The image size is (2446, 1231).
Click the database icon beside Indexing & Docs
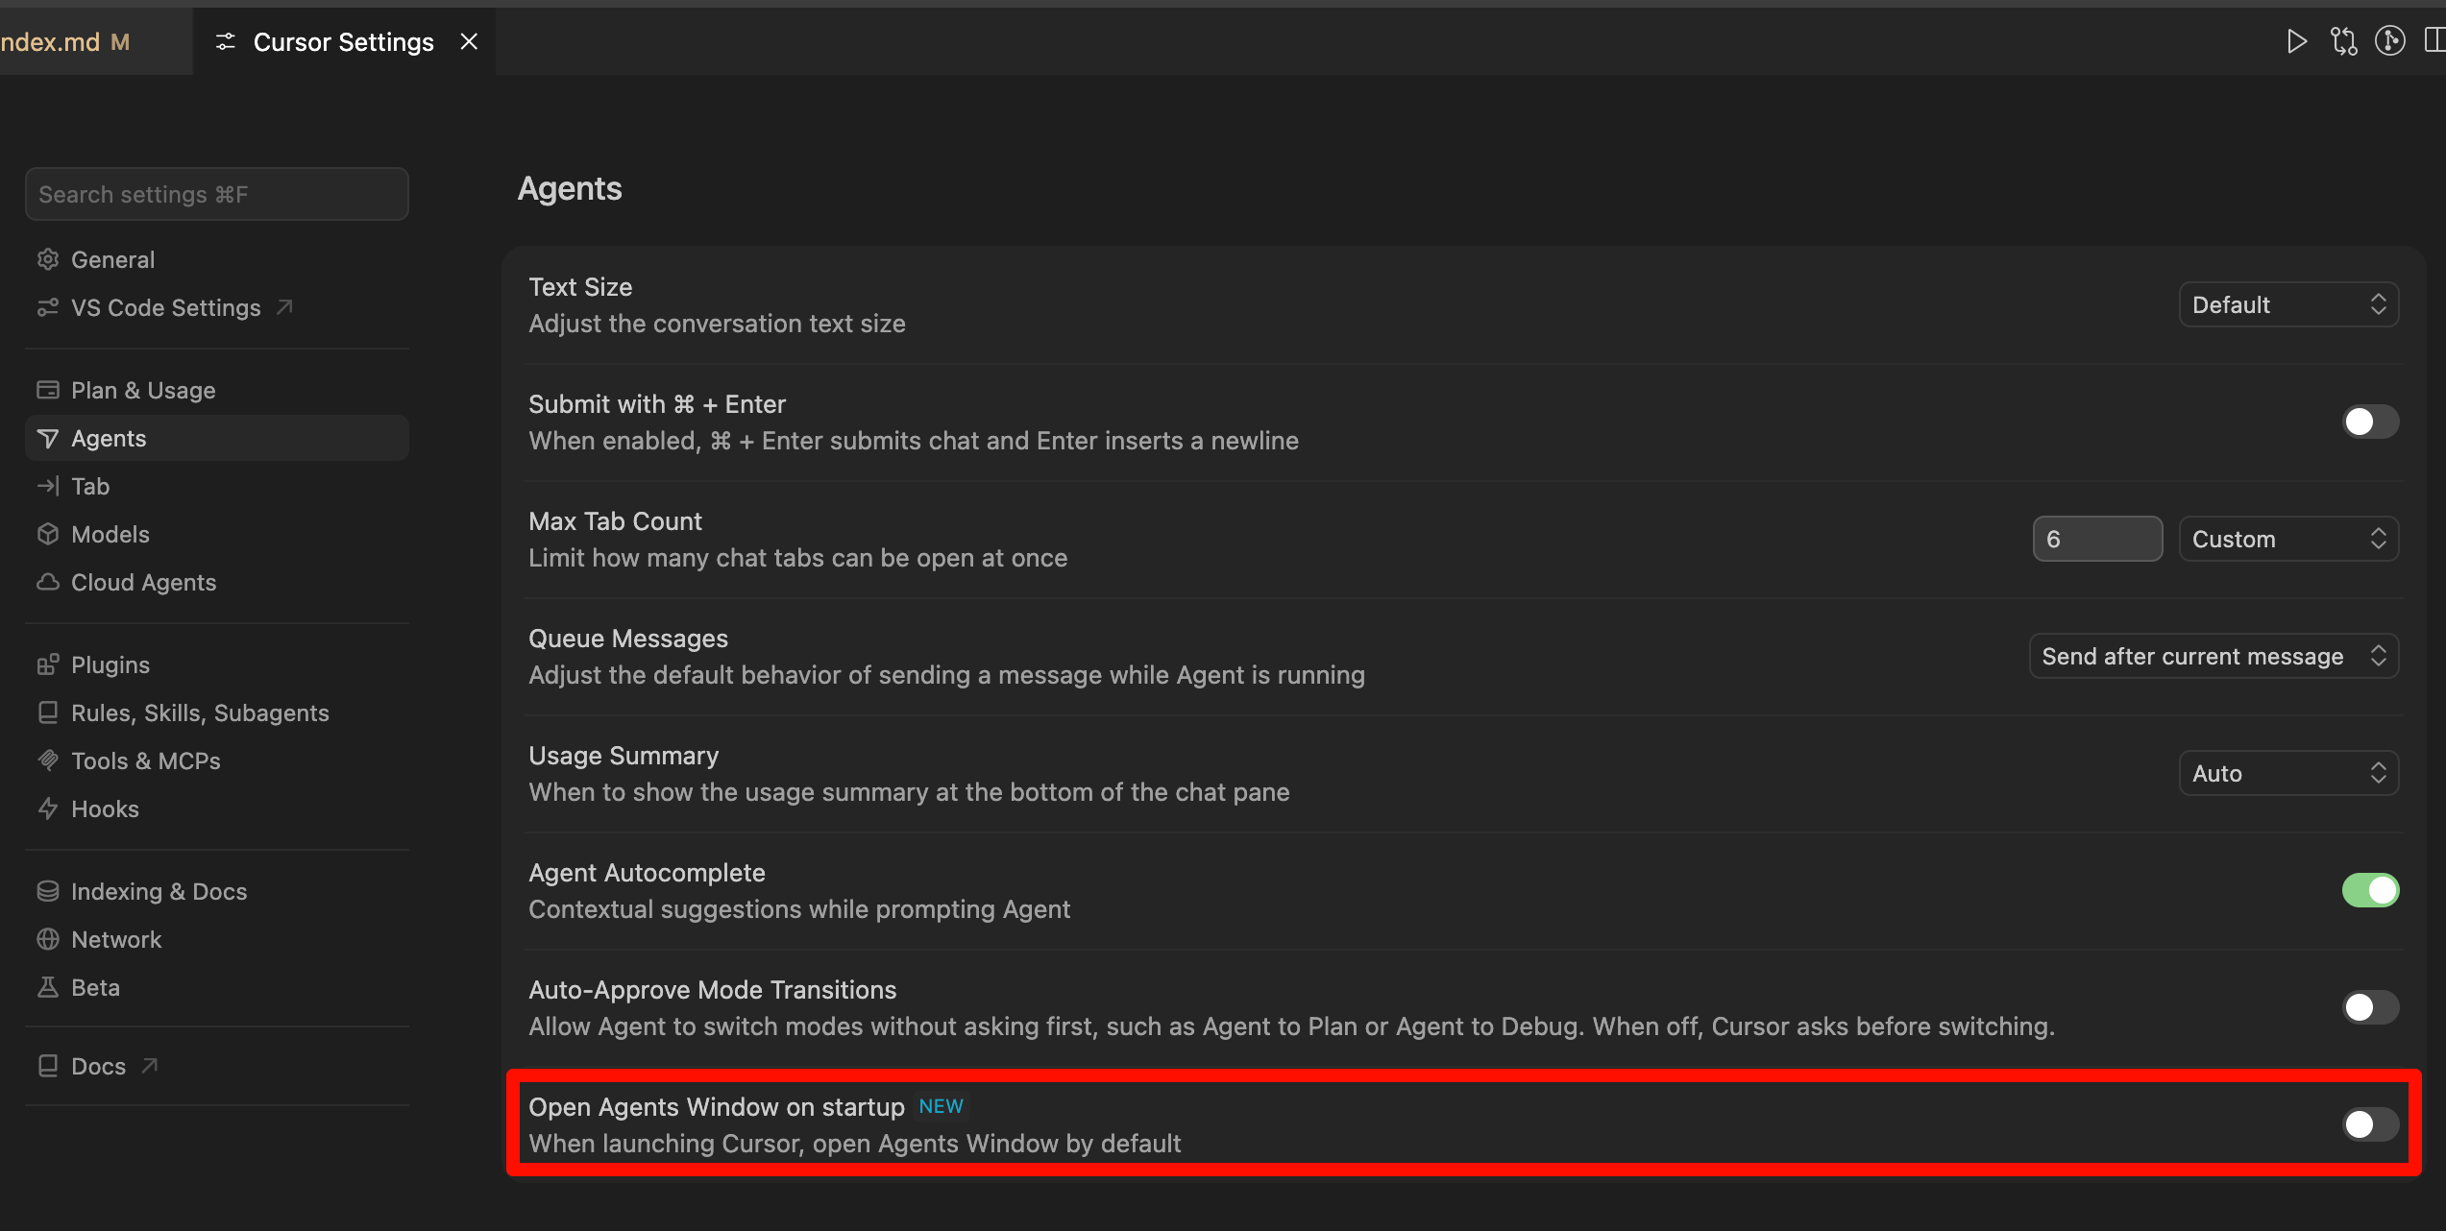(x=48, y=891)
